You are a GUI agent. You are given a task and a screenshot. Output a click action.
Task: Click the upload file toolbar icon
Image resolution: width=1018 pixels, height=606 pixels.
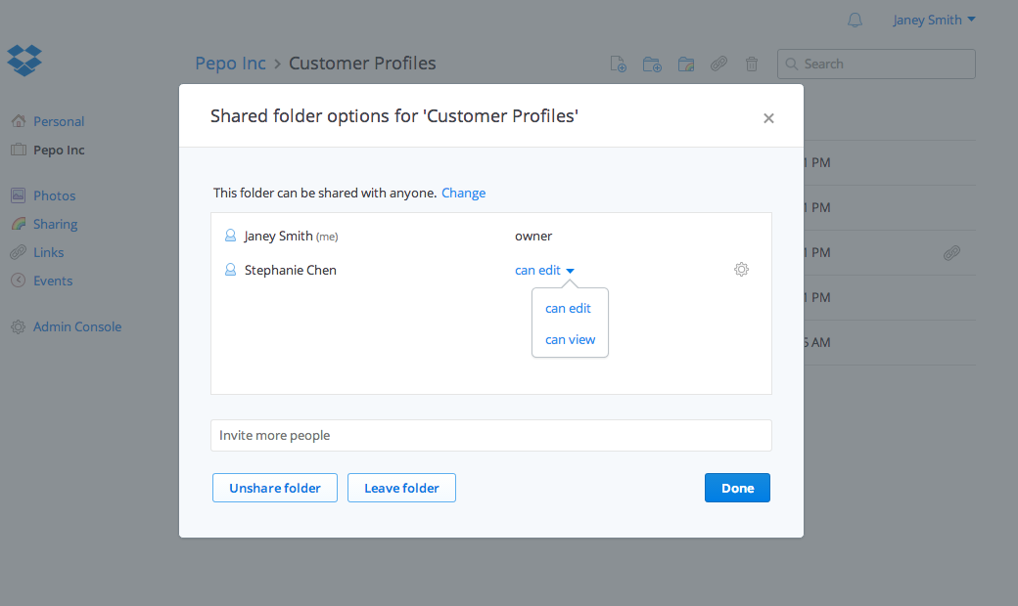point(618,65)
